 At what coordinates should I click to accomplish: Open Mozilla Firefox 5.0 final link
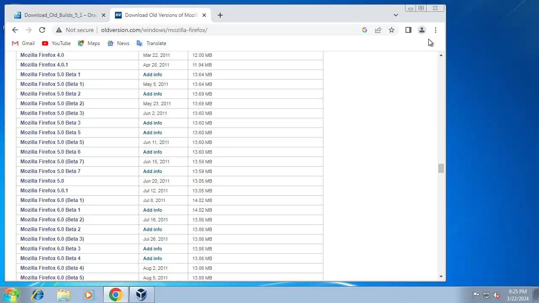click(x=42, y=181)
